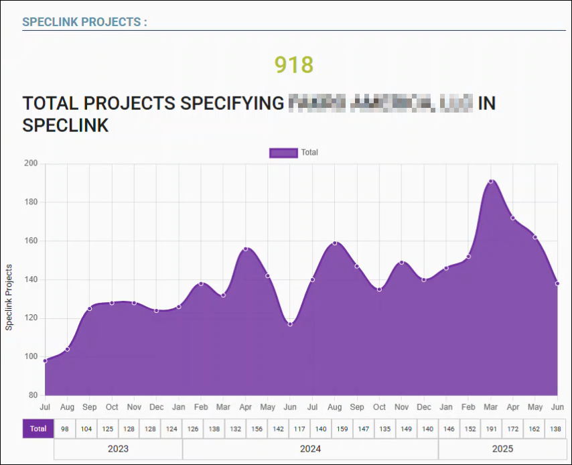
Task: Click the first chart point at 98
Action: pos(45,360)
